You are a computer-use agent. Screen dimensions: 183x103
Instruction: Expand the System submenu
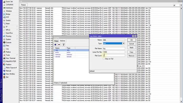(17, 39)
